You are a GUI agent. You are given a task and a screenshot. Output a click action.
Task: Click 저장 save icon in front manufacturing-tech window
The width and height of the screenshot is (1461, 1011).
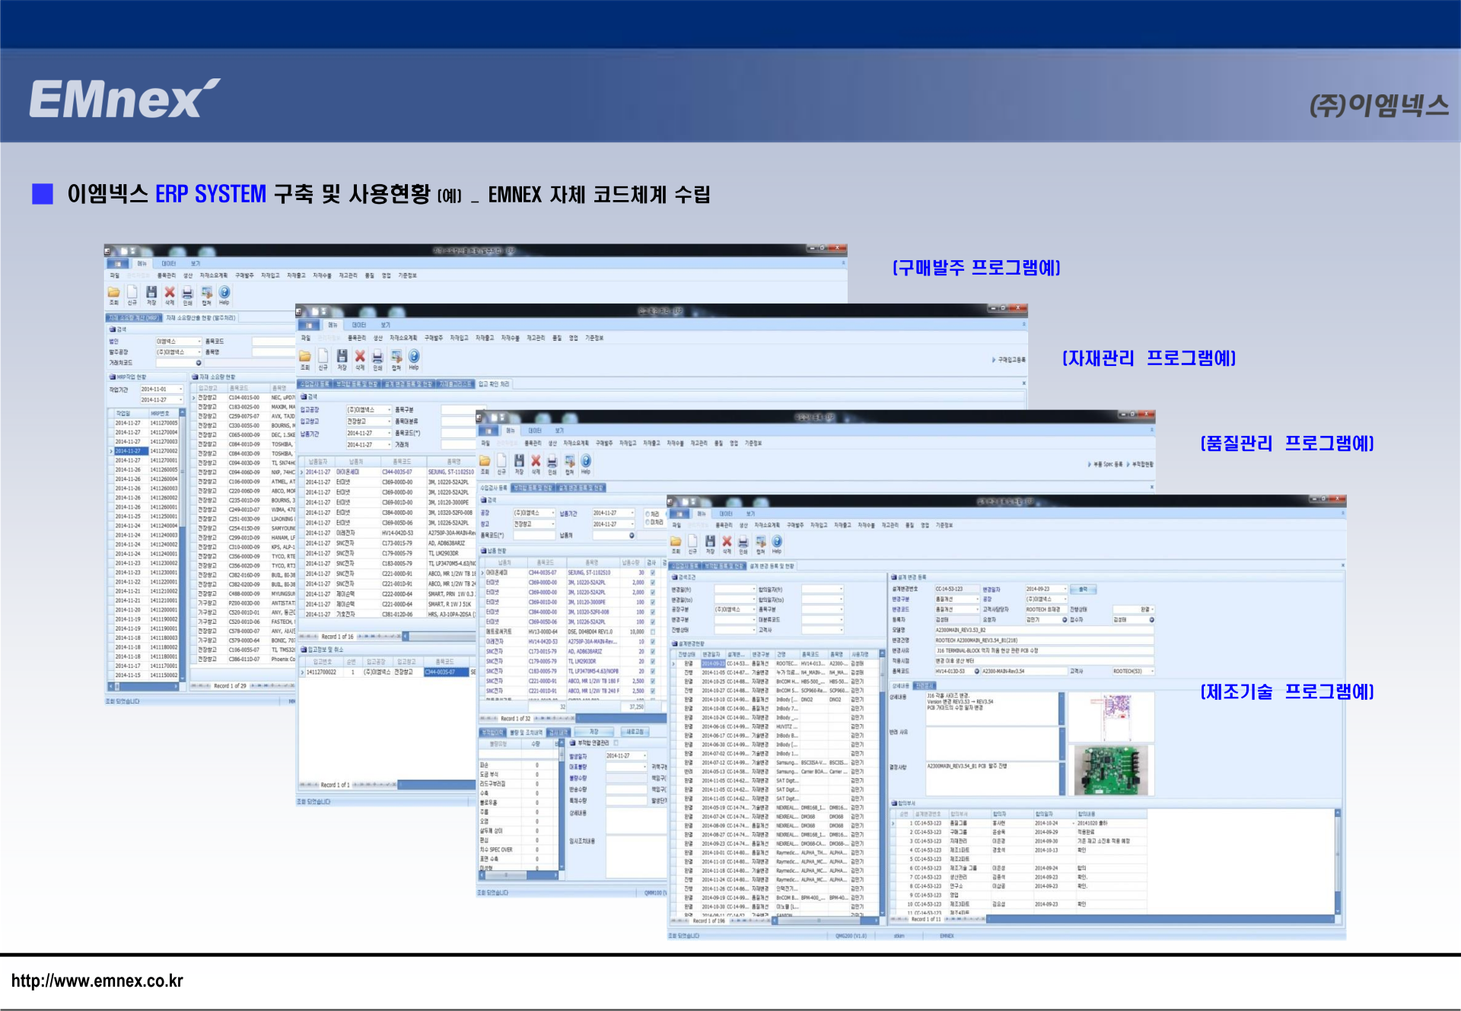[710, 541]
